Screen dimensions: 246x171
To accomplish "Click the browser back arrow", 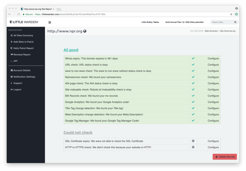I will click(x=10, y=14).
